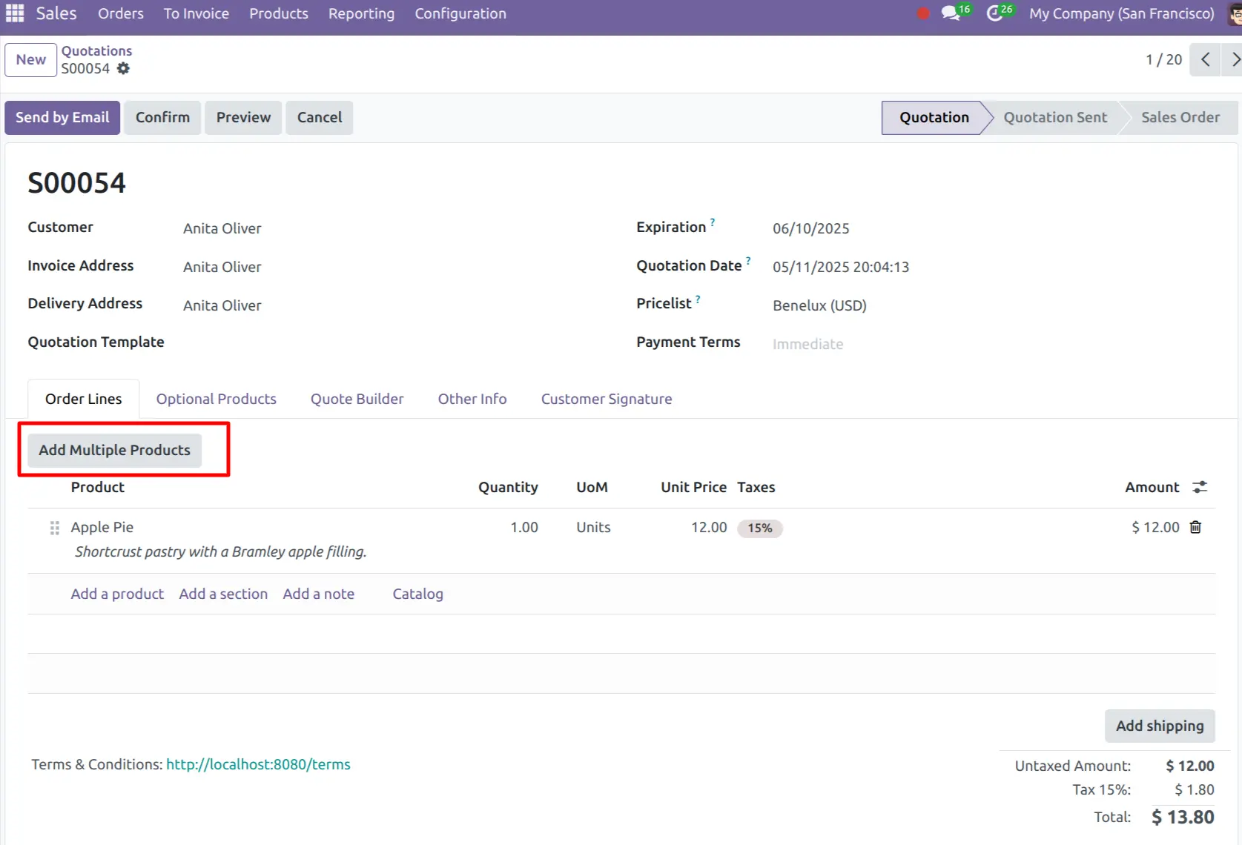Cancel the quotation
This screenshot has width=1242, height=845.
[320, 117]
